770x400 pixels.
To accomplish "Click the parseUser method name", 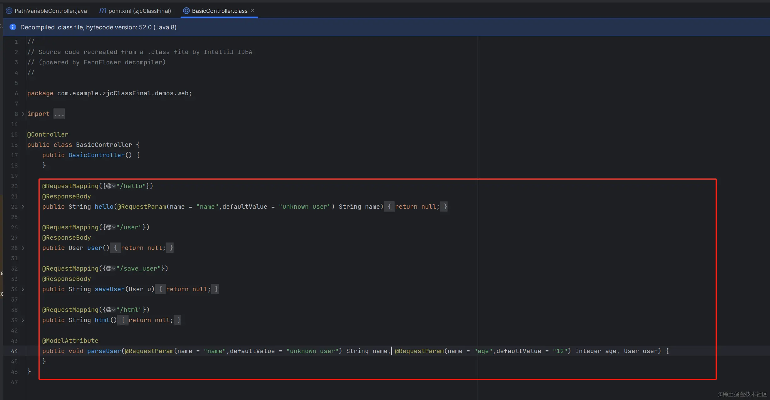I will click(104, 351).
